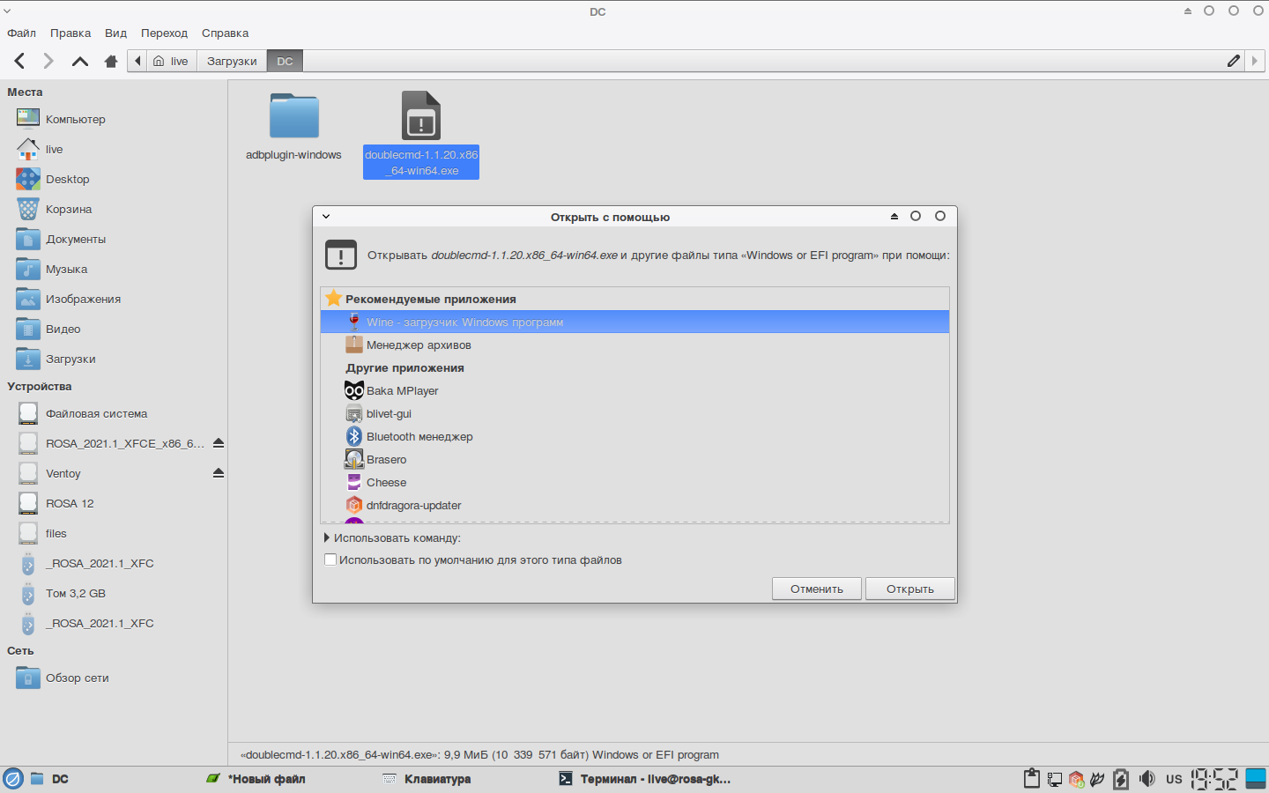
Task: Open the volume control in tray
Action: [1147, 779]
